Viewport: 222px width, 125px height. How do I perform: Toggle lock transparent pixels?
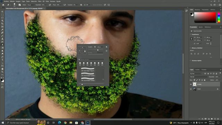194,80
